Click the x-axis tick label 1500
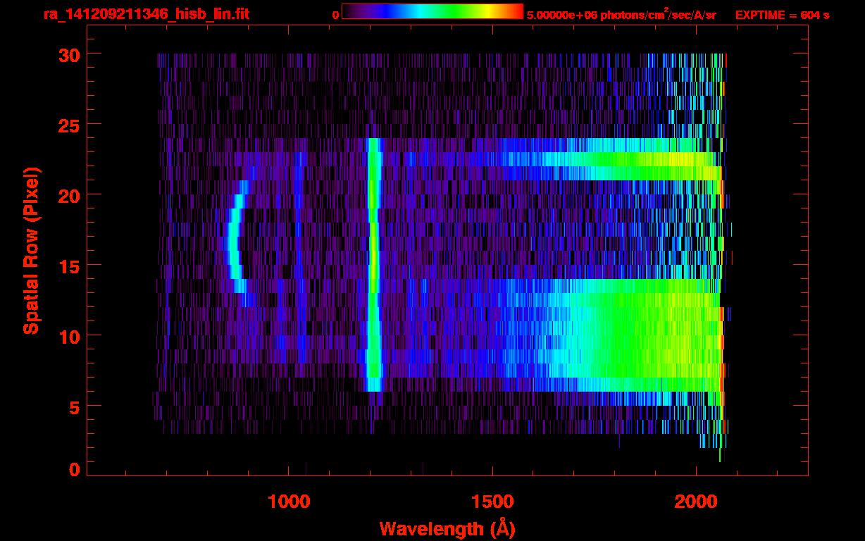 (x=492, y=502)
